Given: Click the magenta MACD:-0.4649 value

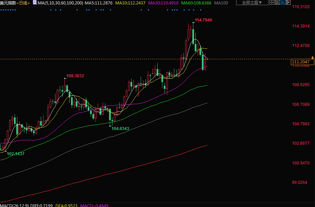Looking at the screenshot, I should (x=94, y=205).
